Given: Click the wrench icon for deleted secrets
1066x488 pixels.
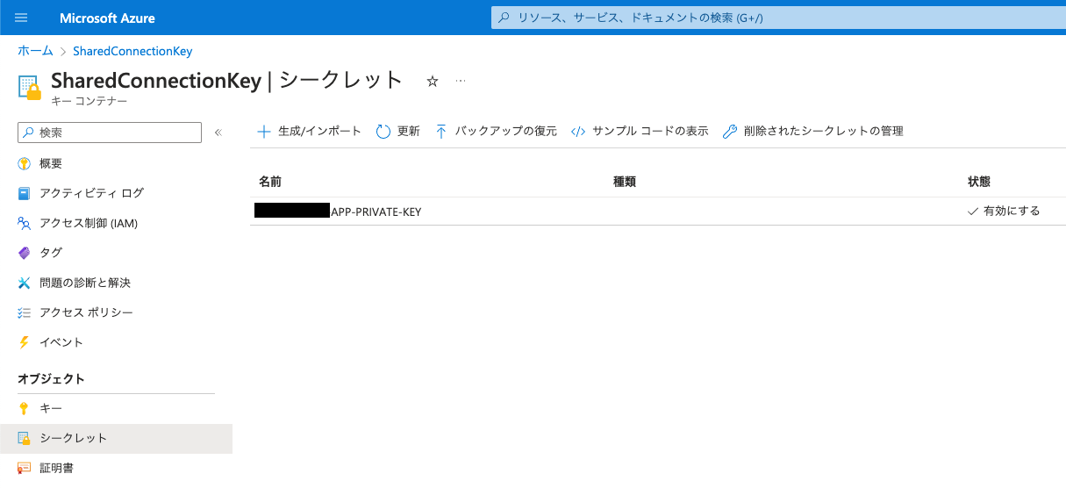Looking at the screenshot, I should [729, 132].
